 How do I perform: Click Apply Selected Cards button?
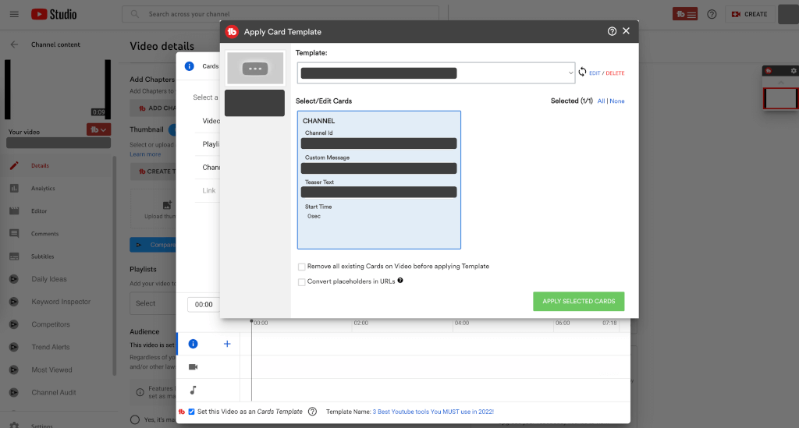pos(578,302)
